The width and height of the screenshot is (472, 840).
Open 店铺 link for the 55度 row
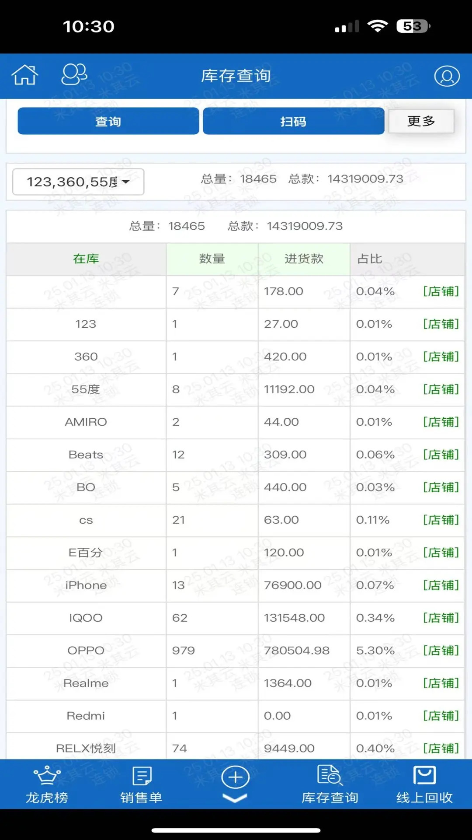click(441, 389)
